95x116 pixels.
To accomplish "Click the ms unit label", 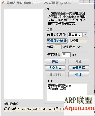I will point(74,55).
